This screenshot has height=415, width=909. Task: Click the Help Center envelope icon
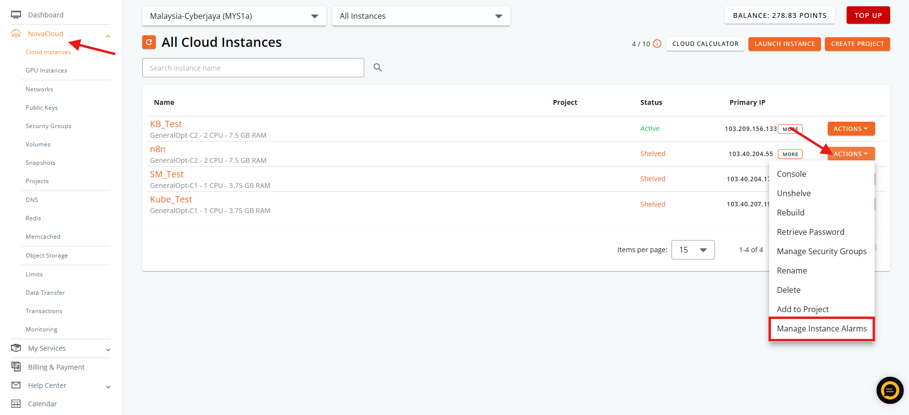16,385
